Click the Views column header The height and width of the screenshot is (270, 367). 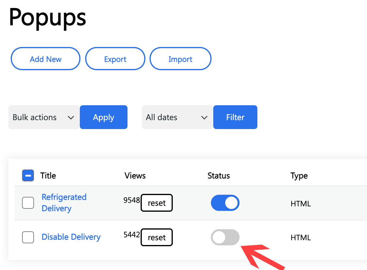[135, 175]
